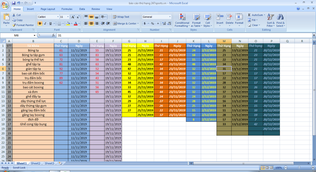Open the Name Box dropdown showing M6

(34, 35)
